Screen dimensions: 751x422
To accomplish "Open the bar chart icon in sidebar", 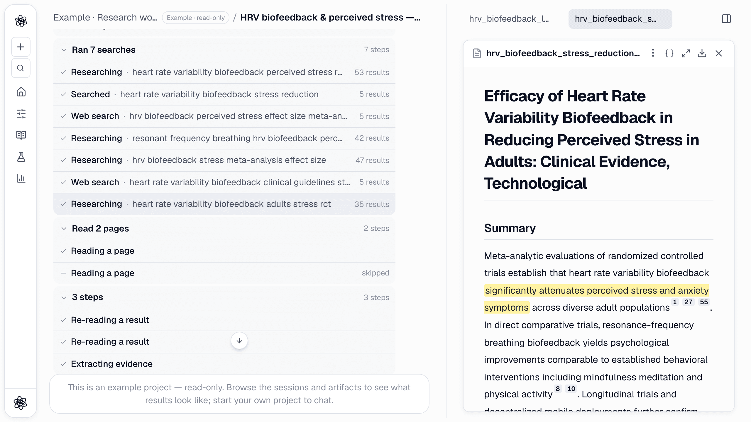I will [21, 178].
